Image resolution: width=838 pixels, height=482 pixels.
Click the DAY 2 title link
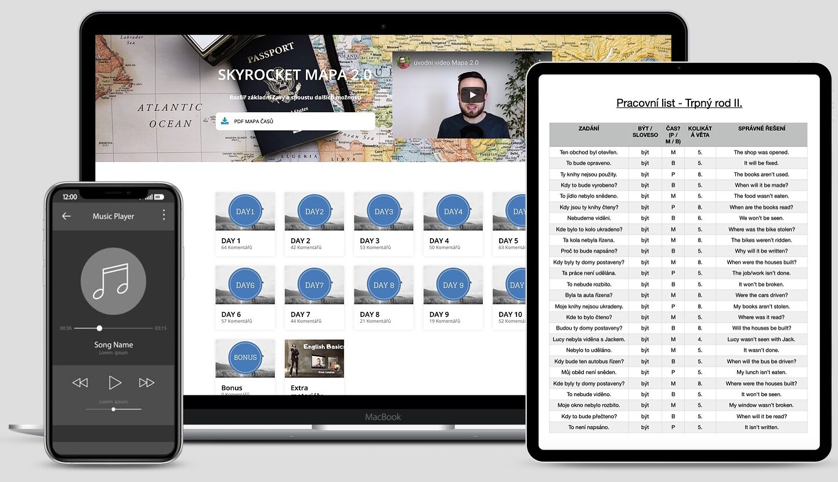[x=301, y=240]
